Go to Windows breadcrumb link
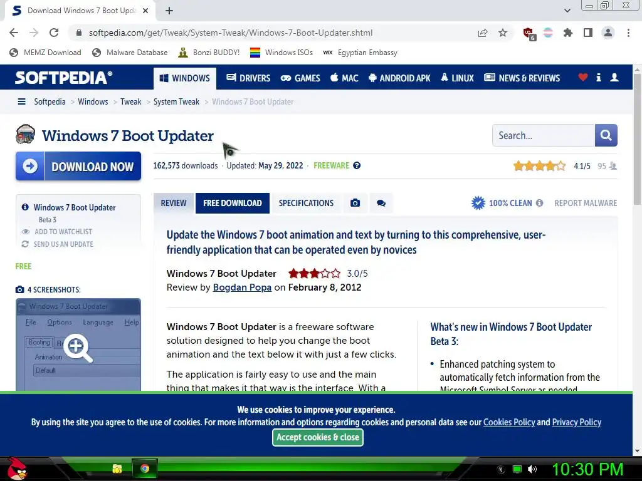 (93, 101)
